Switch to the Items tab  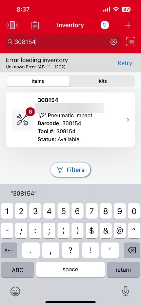tap(38, 81)
